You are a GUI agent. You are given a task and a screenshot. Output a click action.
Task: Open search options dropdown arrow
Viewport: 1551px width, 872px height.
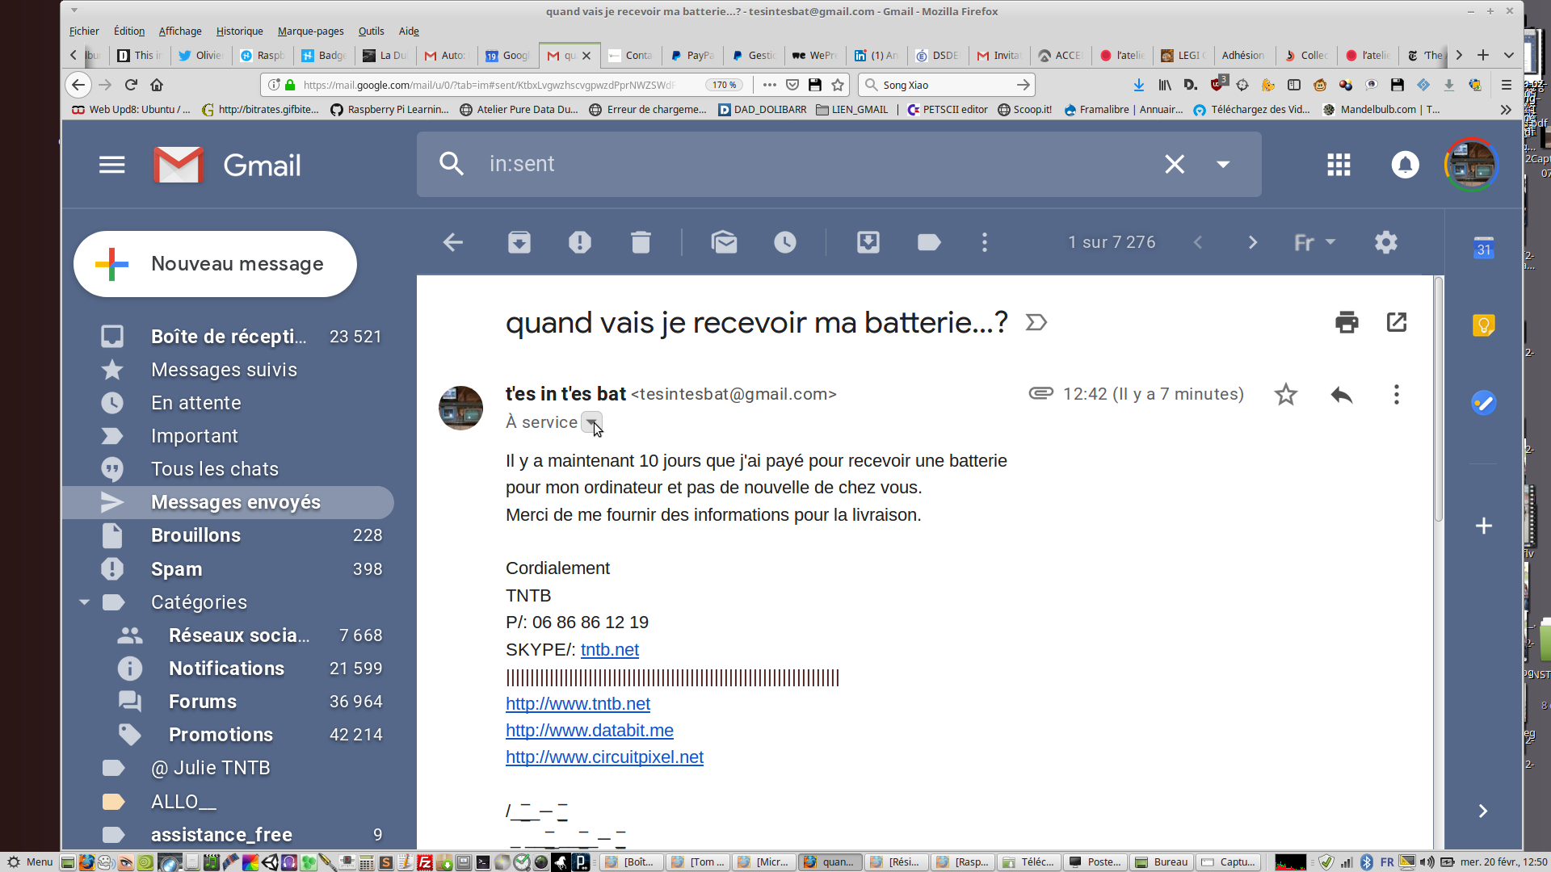[1223, 164]
